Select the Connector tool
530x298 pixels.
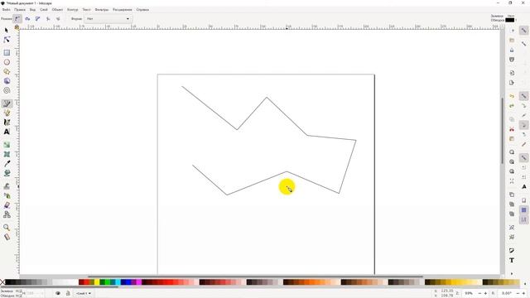tap(7, 214)
